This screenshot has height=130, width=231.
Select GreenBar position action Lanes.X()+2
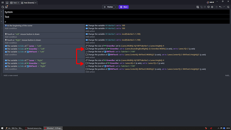(125, 63)
